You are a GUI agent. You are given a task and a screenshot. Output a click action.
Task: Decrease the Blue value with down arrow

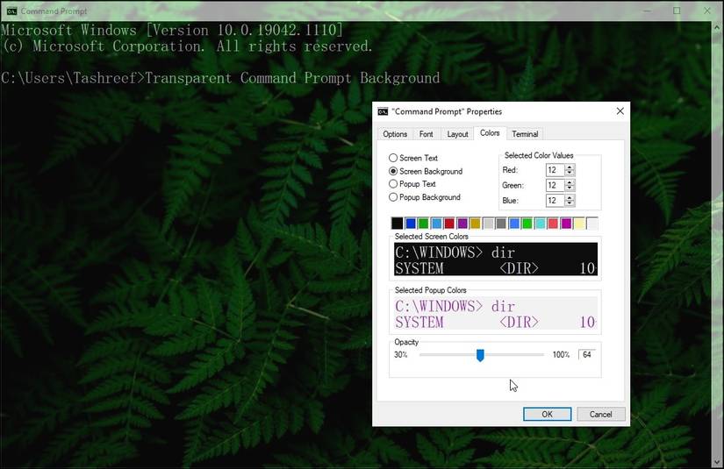point(570,203)
